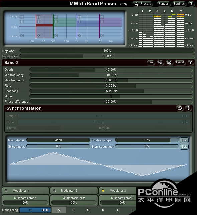Click the band 3 solo S icon
The width and height of the screenshot is (197, 215).
click(56, 22)
